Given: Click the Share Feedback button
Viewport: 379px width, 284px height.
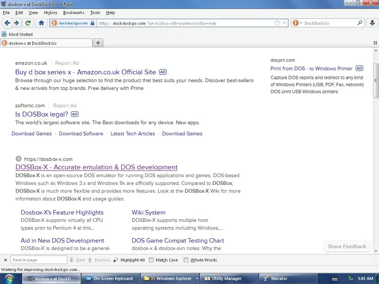Looking at the screenshot, I should pos(347,246).
